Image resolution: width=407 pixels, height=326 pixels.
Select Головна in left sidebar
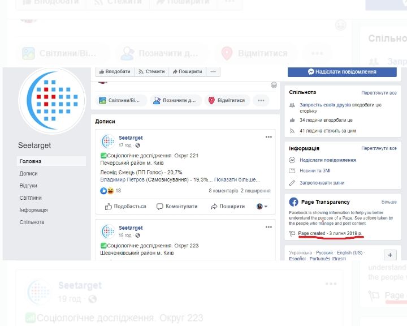pos(30,161)
